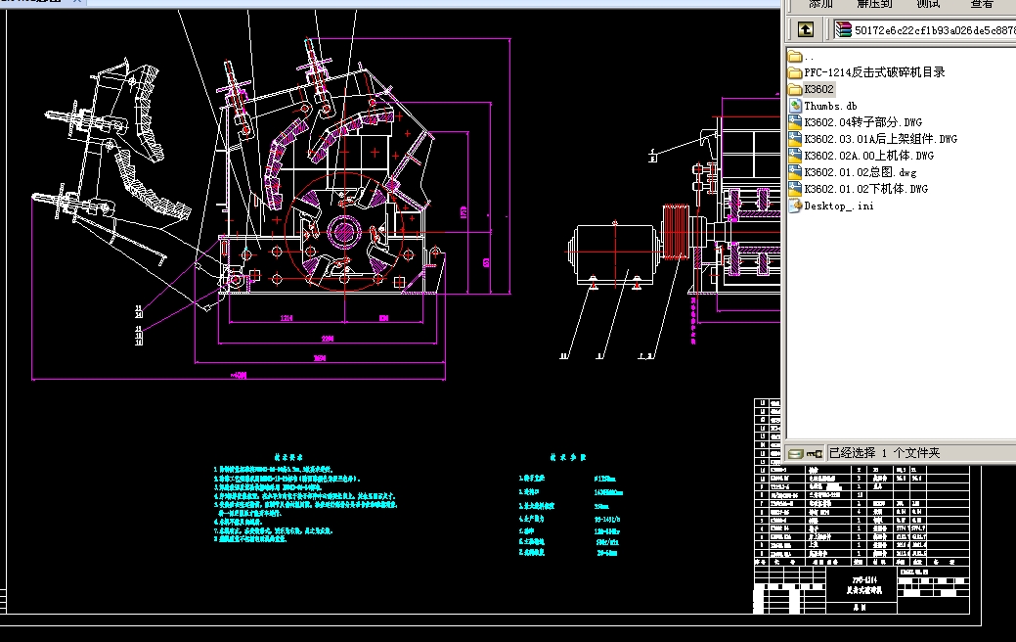
Task: Open the parent '..' folder entry
Action: (x=802, y=57)
